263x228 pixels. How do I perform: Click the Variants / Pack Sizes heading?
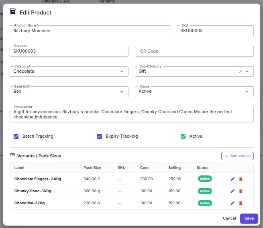(x=39, y=156)
